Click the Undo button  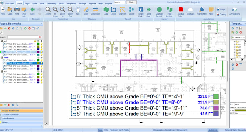click(131, 3)
